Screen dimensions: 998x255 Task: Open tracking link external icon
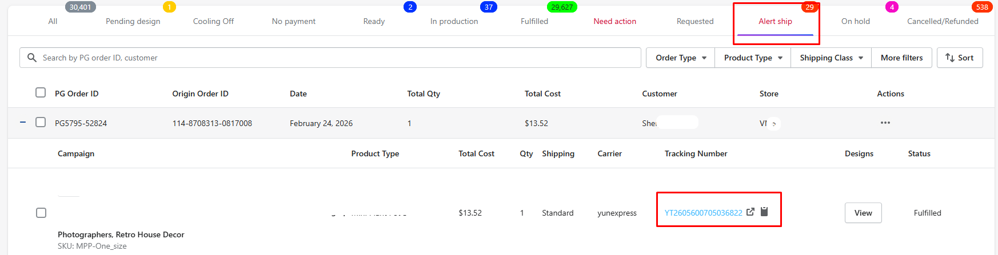tap(751, 212)
